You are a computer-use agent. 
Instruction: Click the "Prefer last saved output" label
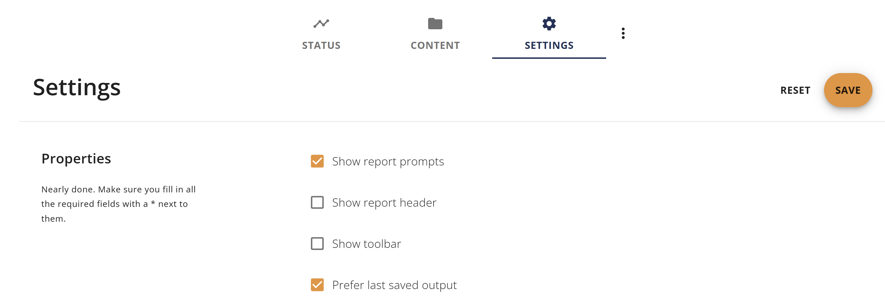click(394, 285)
